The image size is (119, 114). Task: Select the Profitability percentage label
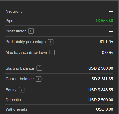(26, 42)
